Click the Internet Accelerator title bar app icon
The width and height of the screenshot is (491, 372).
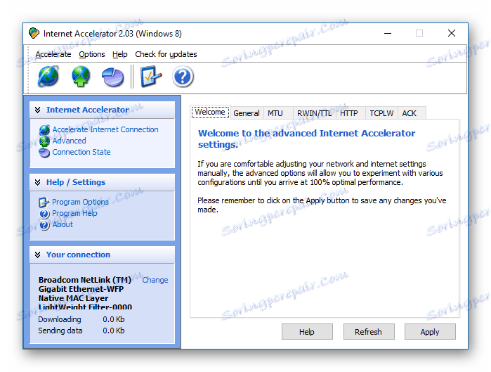(x=34, y=33)
